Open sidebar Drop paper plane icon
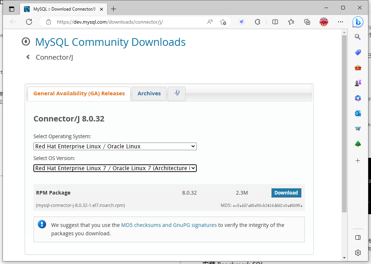The width and height of the screenshot is (371, 264). [x=358, y=128]
